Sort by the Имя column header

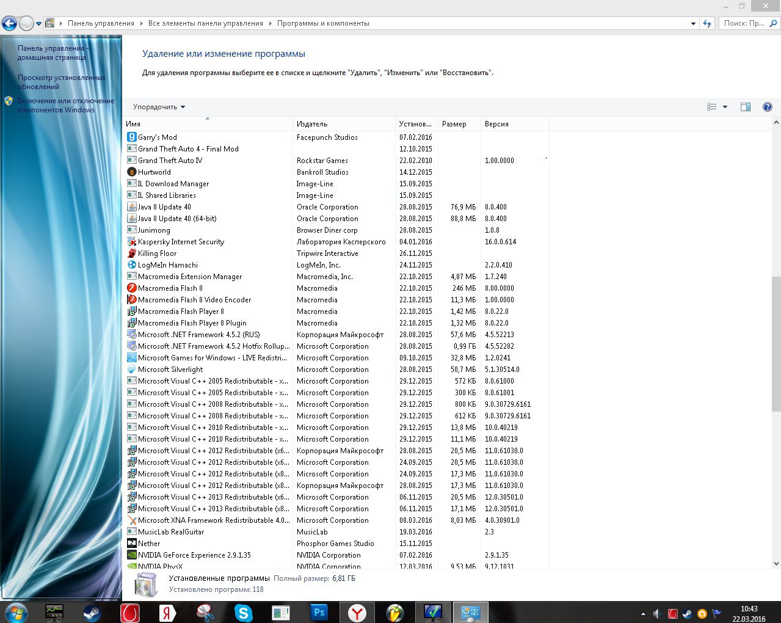[x=208, y=124]
